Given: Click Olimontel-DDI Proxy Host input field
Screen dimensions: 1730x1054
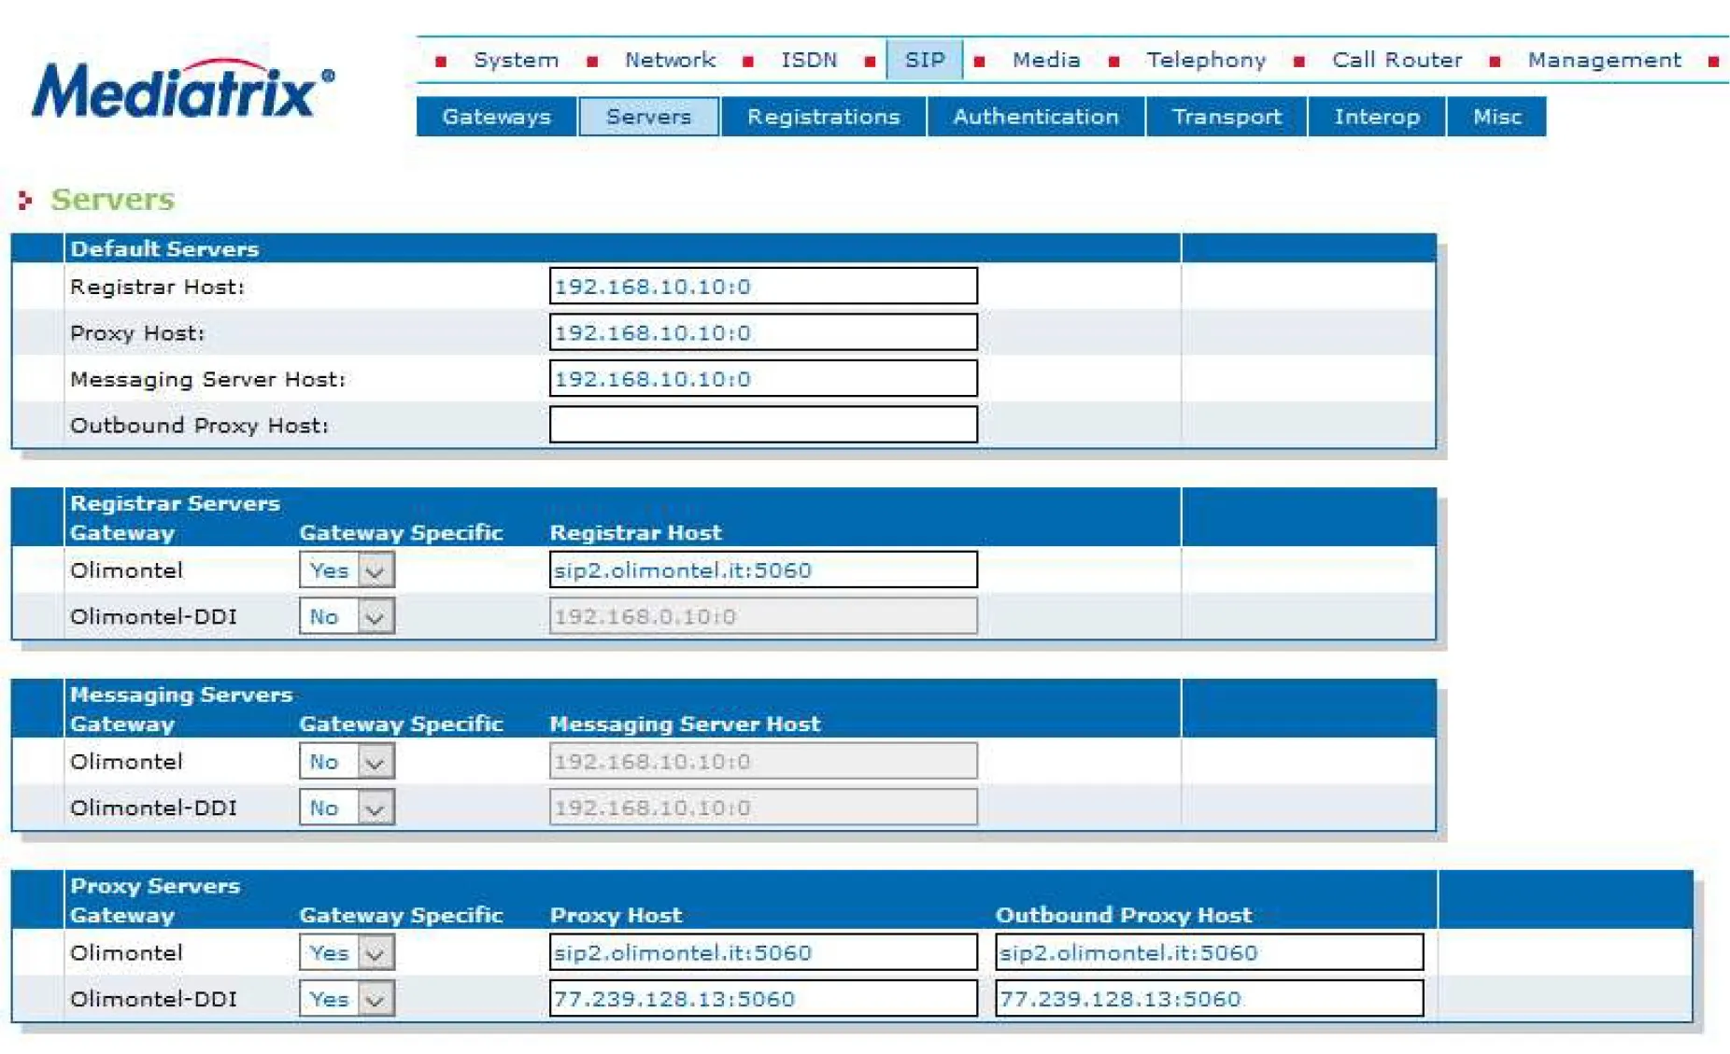Looking at the screenshot, I should (763, 999).
